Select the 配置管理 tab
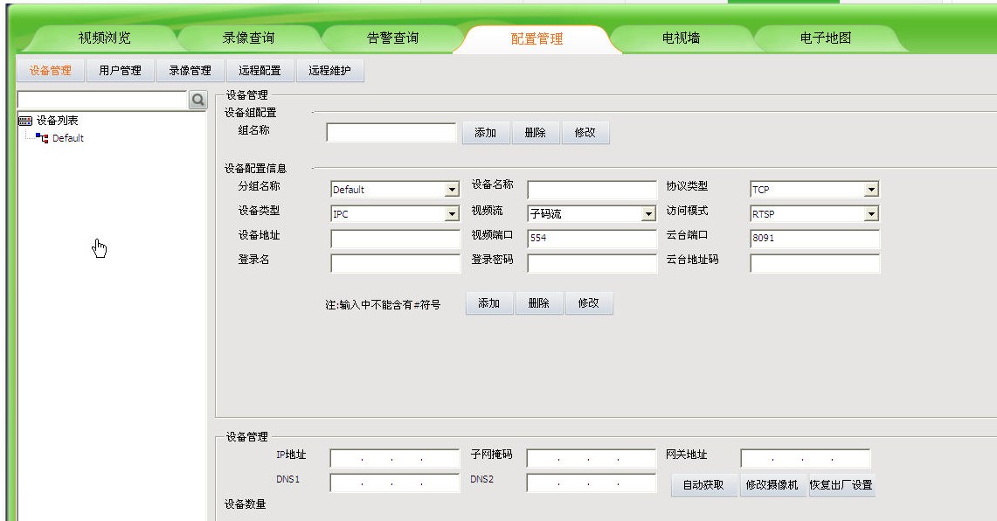This screenshot has width=997, height=521. coord(537,38)
